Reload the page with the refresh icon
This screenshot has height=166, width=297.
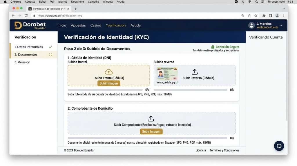pyautogui.click(x=26, y=16)
